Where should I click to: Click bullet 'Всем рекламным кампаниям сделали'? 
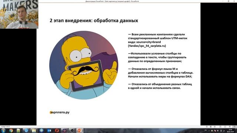pos(156,34)
